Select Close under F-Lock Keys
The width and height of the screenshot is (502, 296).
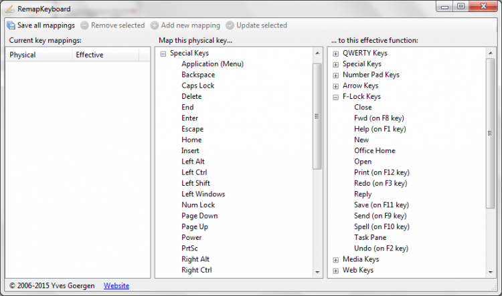(x=363, y=108)
